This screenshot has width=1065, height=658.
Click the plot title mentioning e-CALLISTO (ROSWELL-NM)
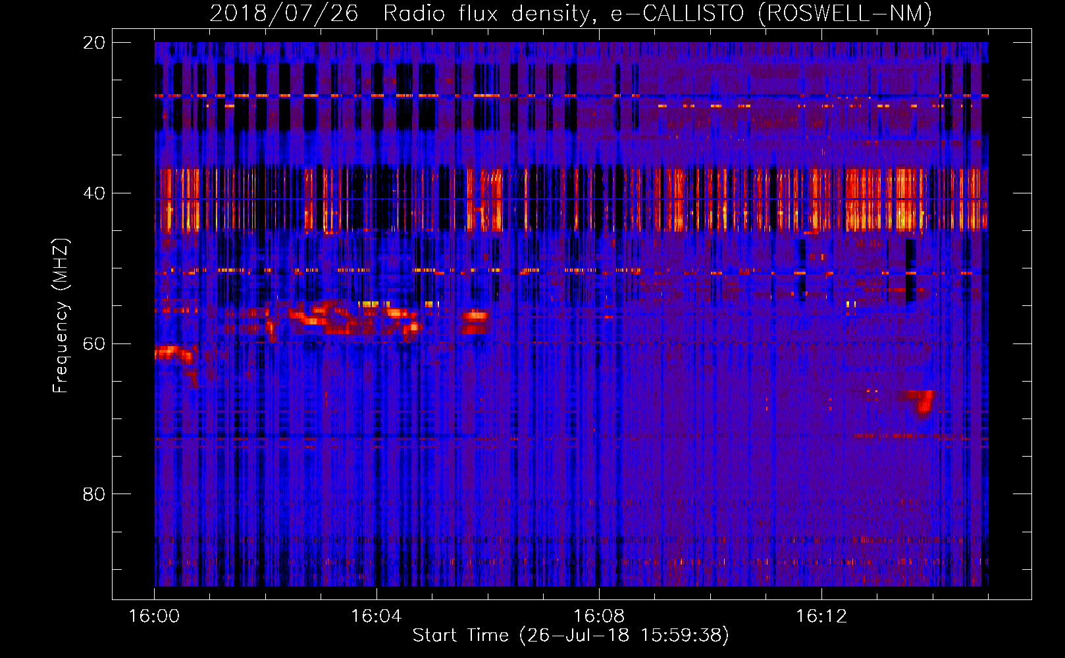571,14
